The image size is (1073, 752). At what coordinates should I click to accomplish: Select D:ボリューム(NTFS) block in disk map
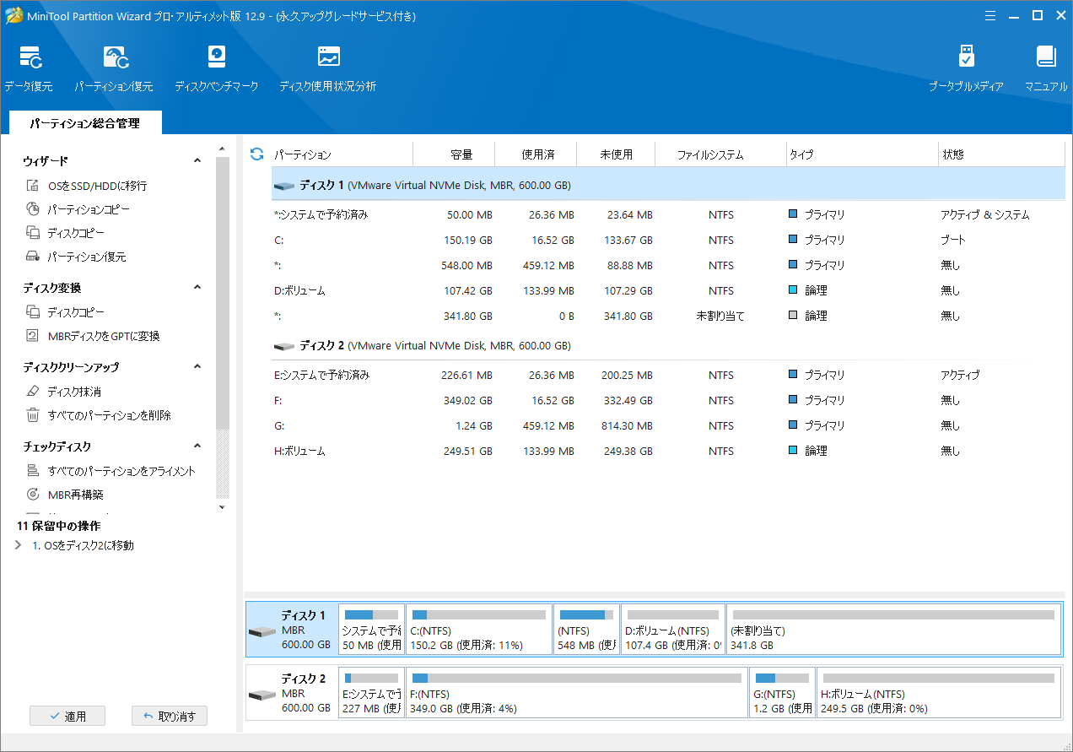click(674, 629)
